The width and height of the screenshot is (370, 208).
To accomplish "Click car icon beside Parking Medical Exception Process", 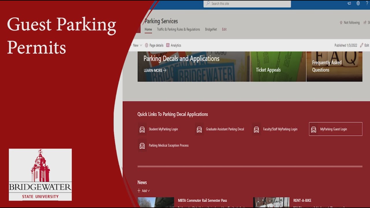I will [142, 146].
